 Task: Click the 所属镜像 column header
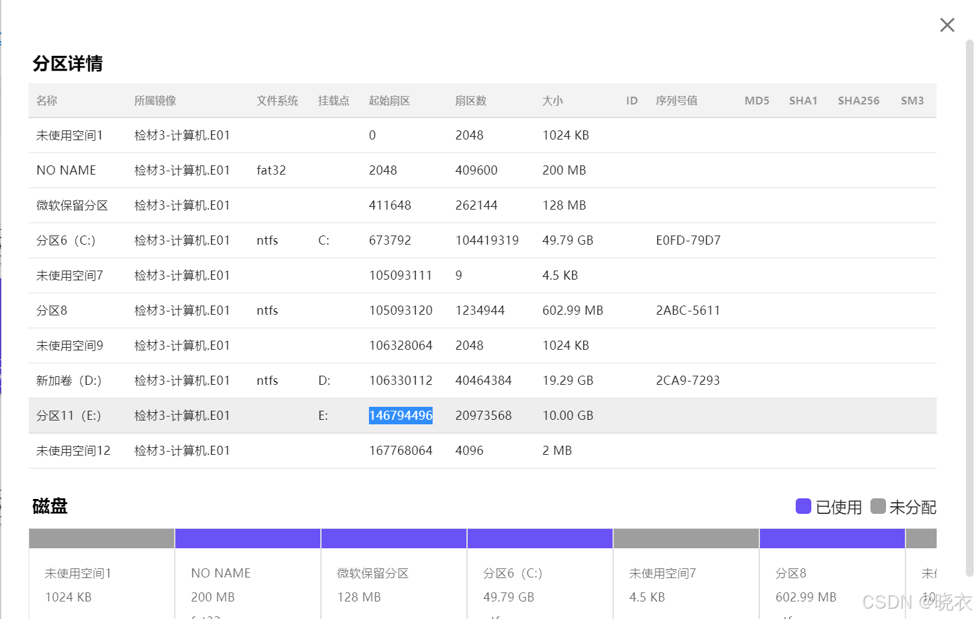coord(155,101)
